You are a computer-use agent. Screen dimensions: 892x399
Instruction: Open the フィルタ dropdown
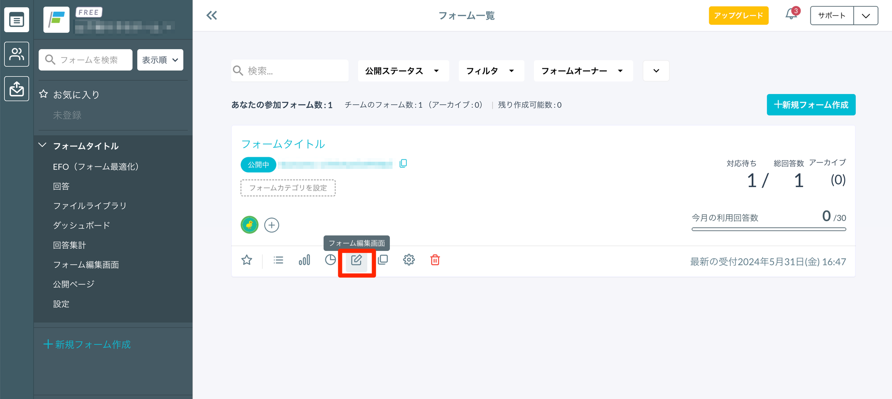click(x=491, y=71)
